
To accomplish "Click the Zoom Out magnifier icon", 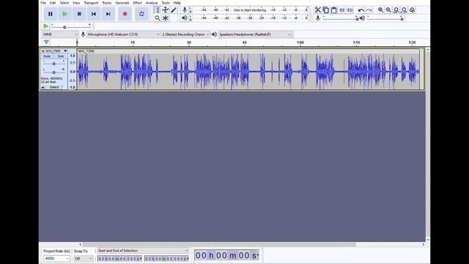I will click(x=388, y=10).
